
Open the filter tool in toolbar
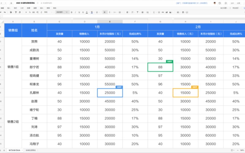pos(138,12)
